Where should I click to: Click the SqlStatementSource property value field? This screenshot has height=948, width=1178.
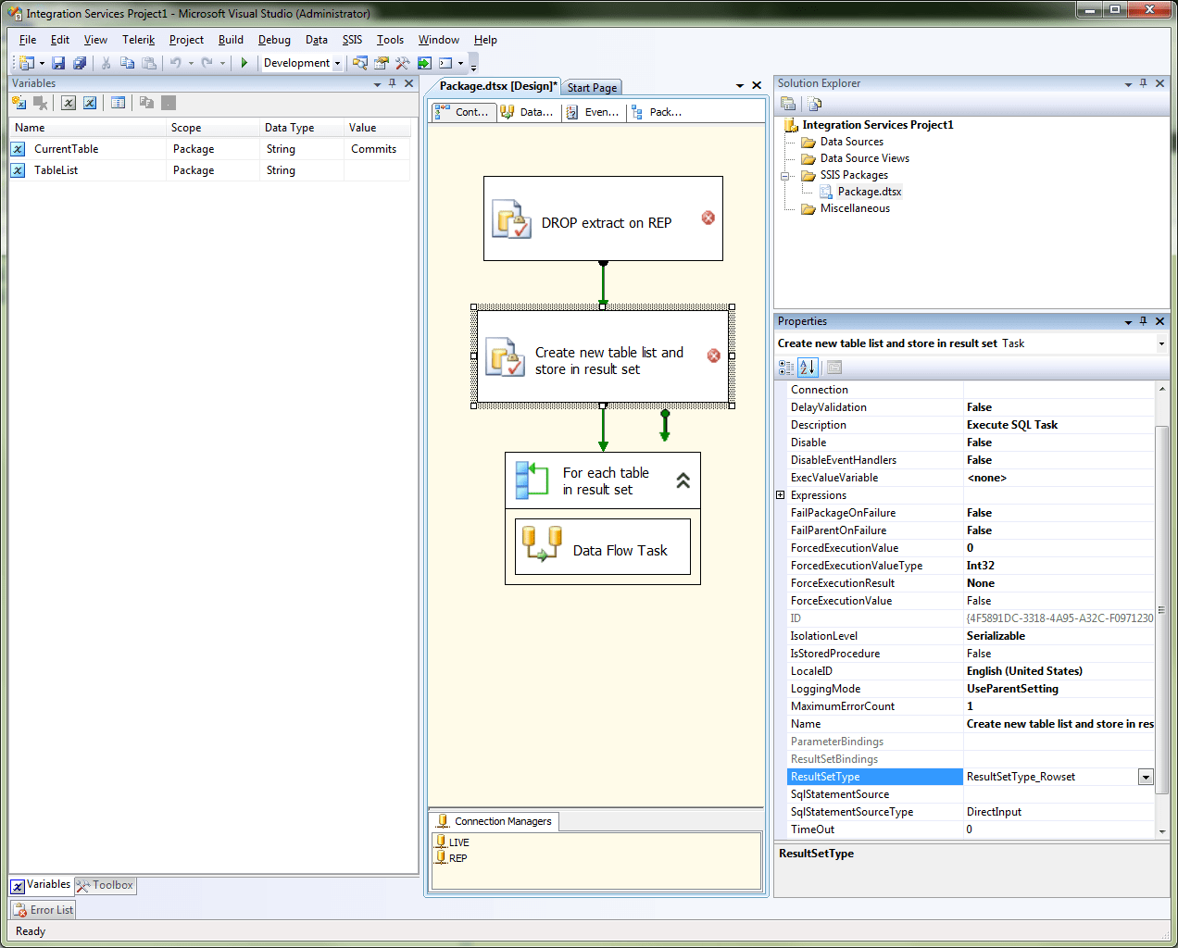click(1059, 794)
